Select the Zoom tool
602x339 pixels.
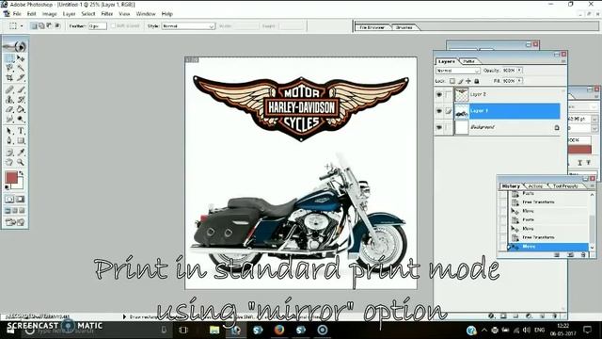(21, 162)
